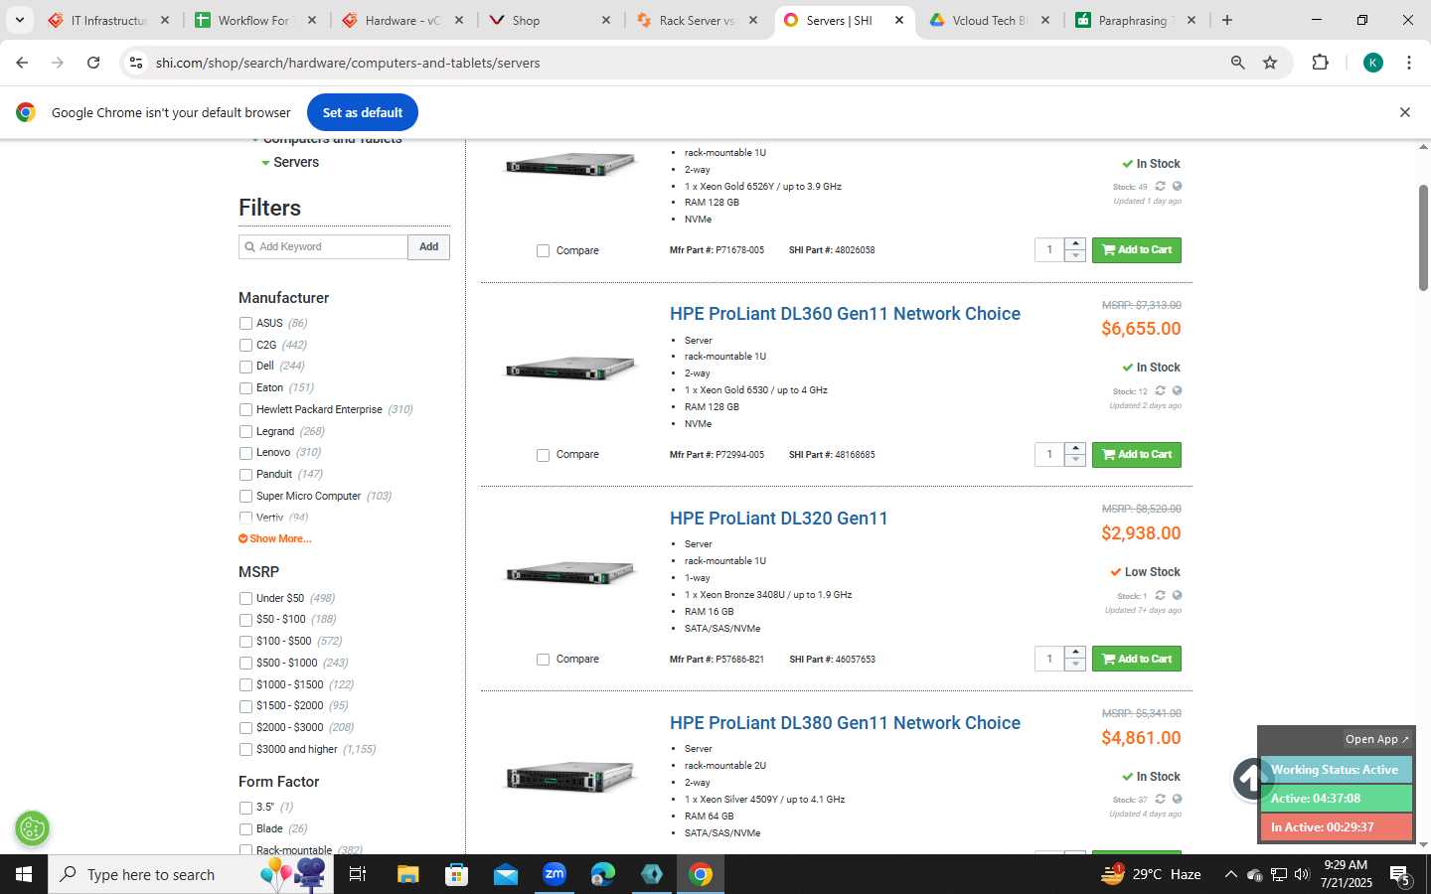Click the page vertical scrollbar thumb
The width and height of the screenshot is (1431, 894).
tap(1423, 237)
